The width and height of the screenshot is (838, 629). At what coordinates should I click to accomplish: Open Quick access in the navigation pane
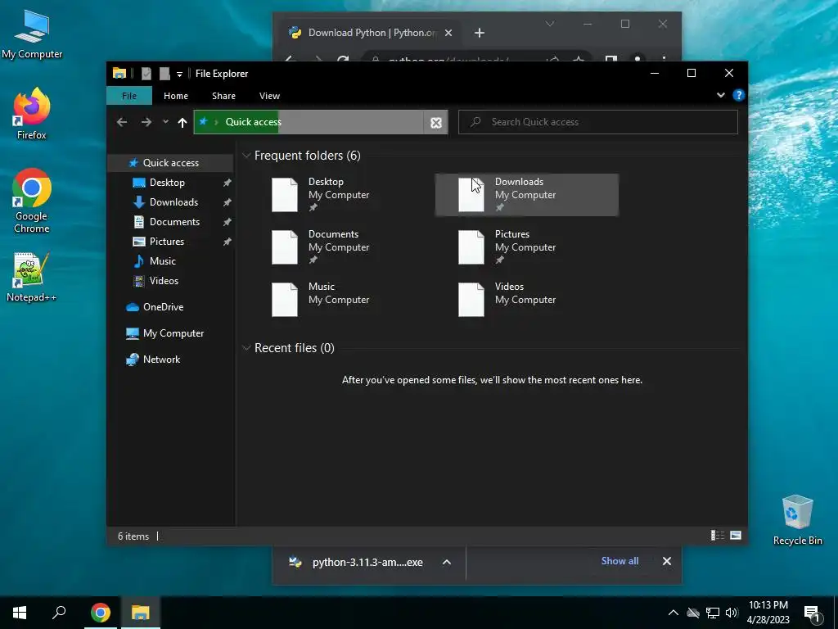(x=170, y=163)
